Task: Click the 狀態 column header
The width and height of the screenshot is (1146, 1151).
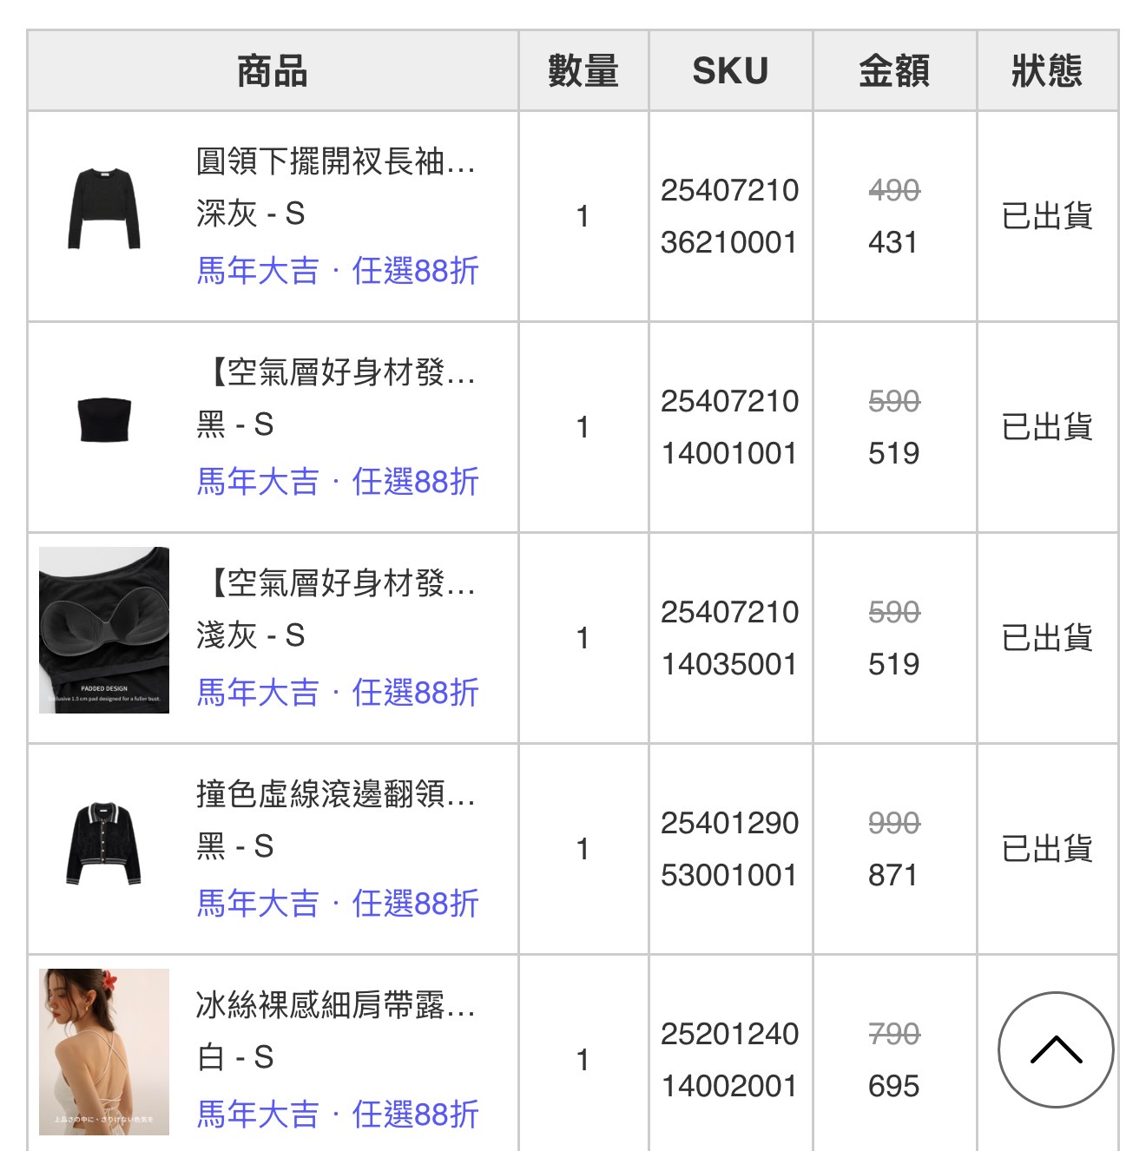Action: point(1047,71)
